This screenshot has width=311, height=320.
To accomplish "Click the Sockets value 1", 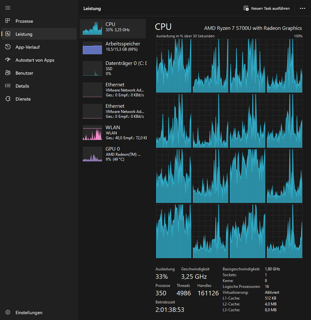I will tap(266, 275).
